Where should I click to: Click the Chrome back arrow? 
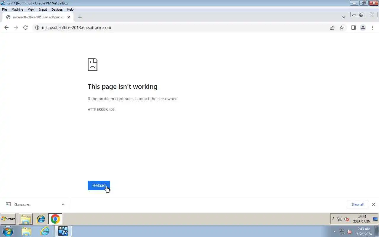pos(7,28)
